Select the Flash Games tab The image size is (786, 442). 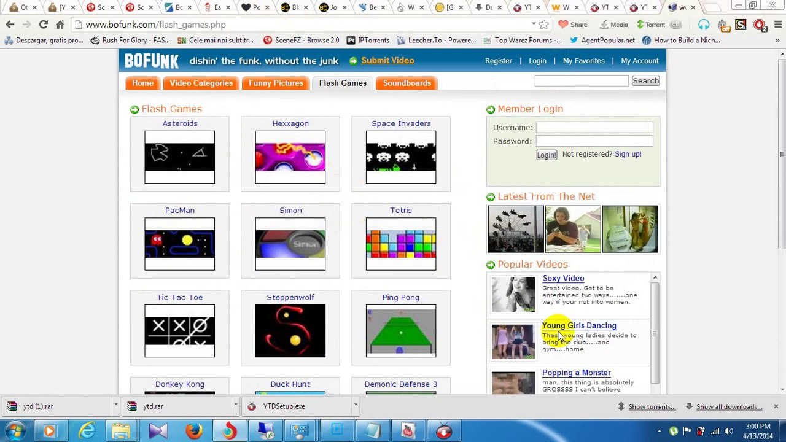click(343, 83)
